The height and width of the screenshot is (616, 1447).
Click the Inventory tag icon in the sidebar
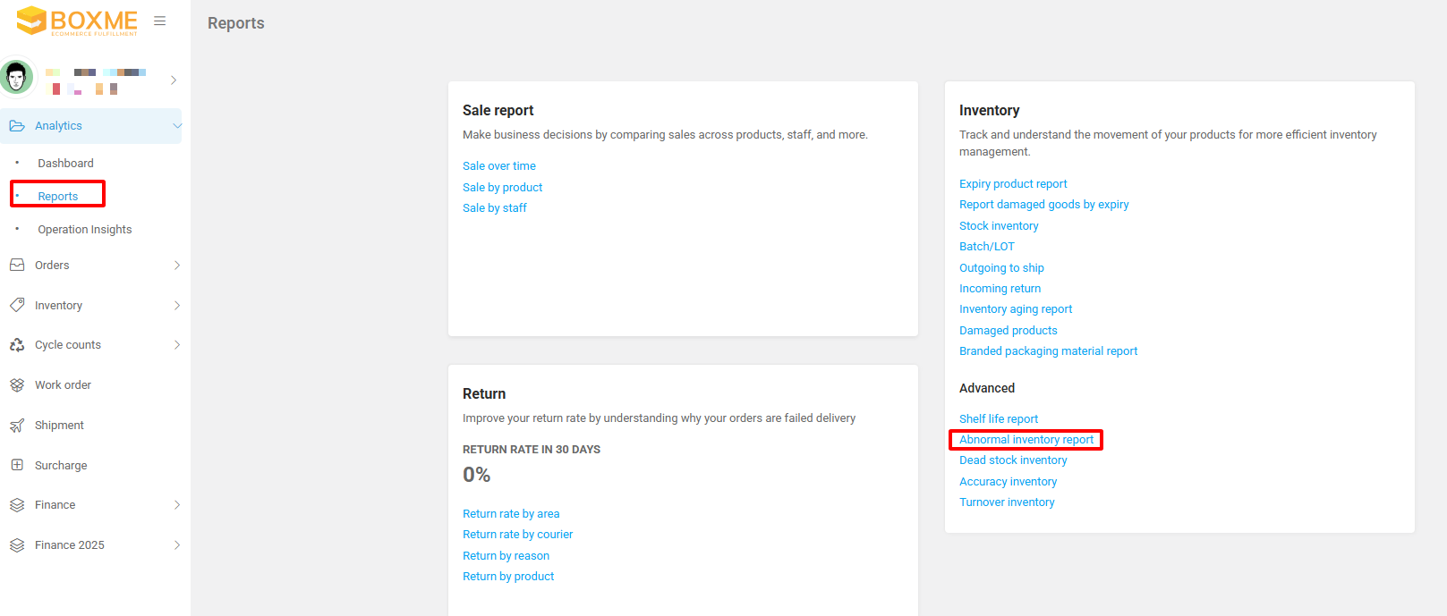[17, 305]
